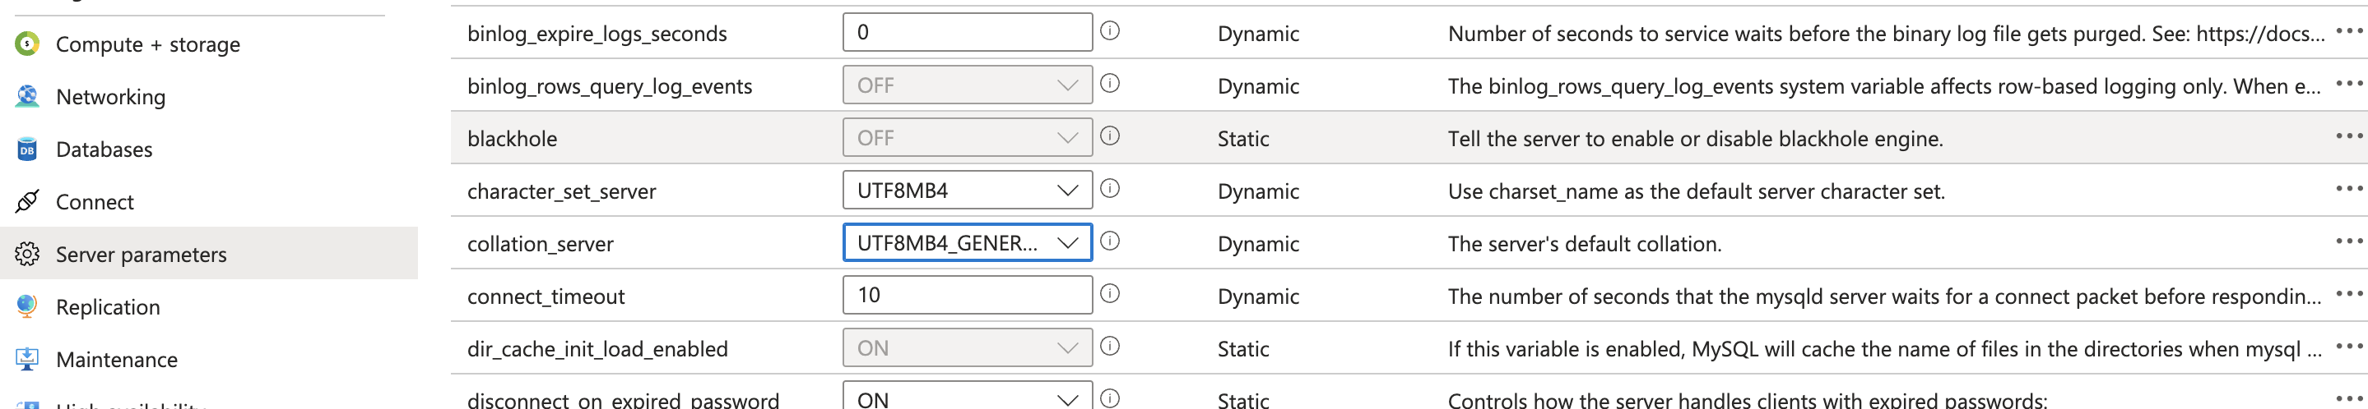Show info for binlog_expire_logs_seconds
This screenshot has height=409, width=2368.
[1110, 31]
